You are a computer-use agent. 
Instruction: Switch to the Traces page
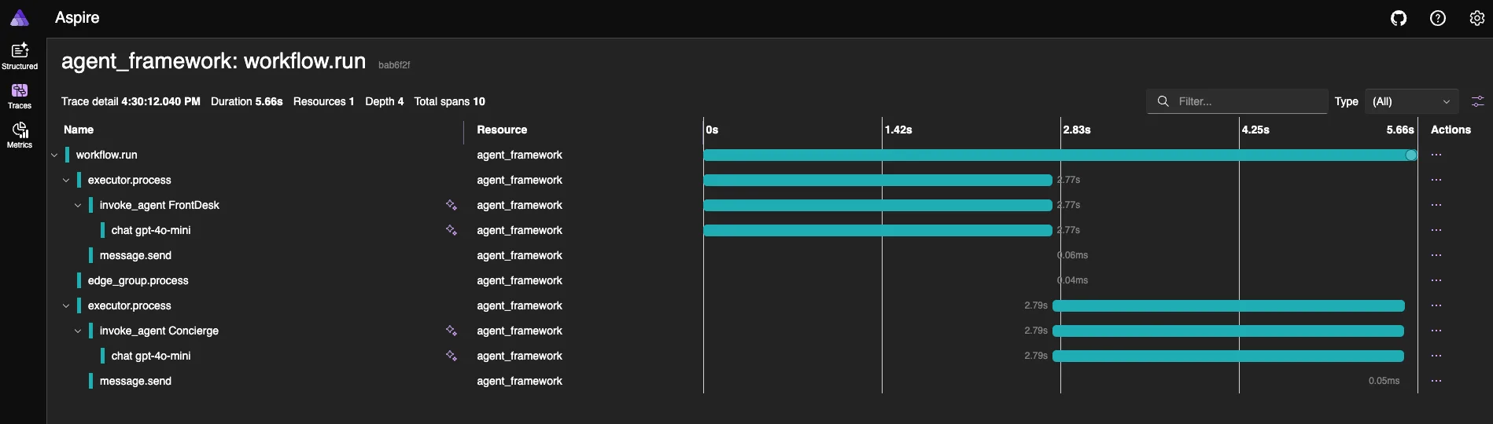pyautogui.click(x=20, y=95)
